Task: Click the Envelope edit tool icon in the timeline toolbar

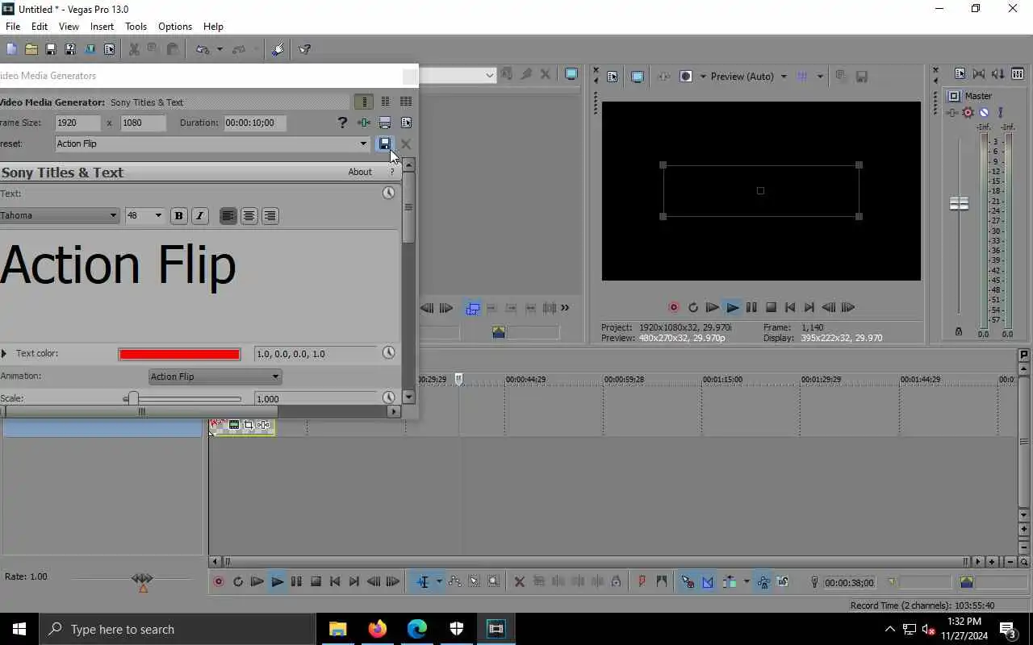Action: click(454, 581)
